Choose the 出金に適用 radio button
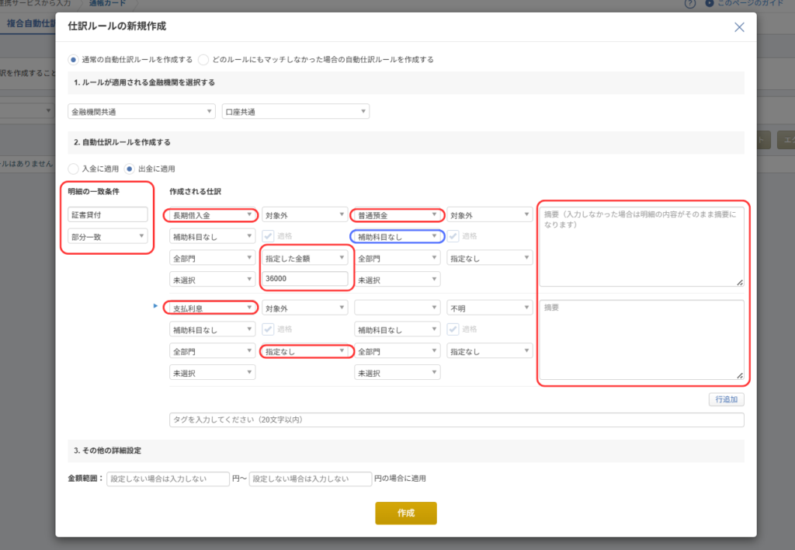This screenshot has height=550, width=795. coord(130,169)
